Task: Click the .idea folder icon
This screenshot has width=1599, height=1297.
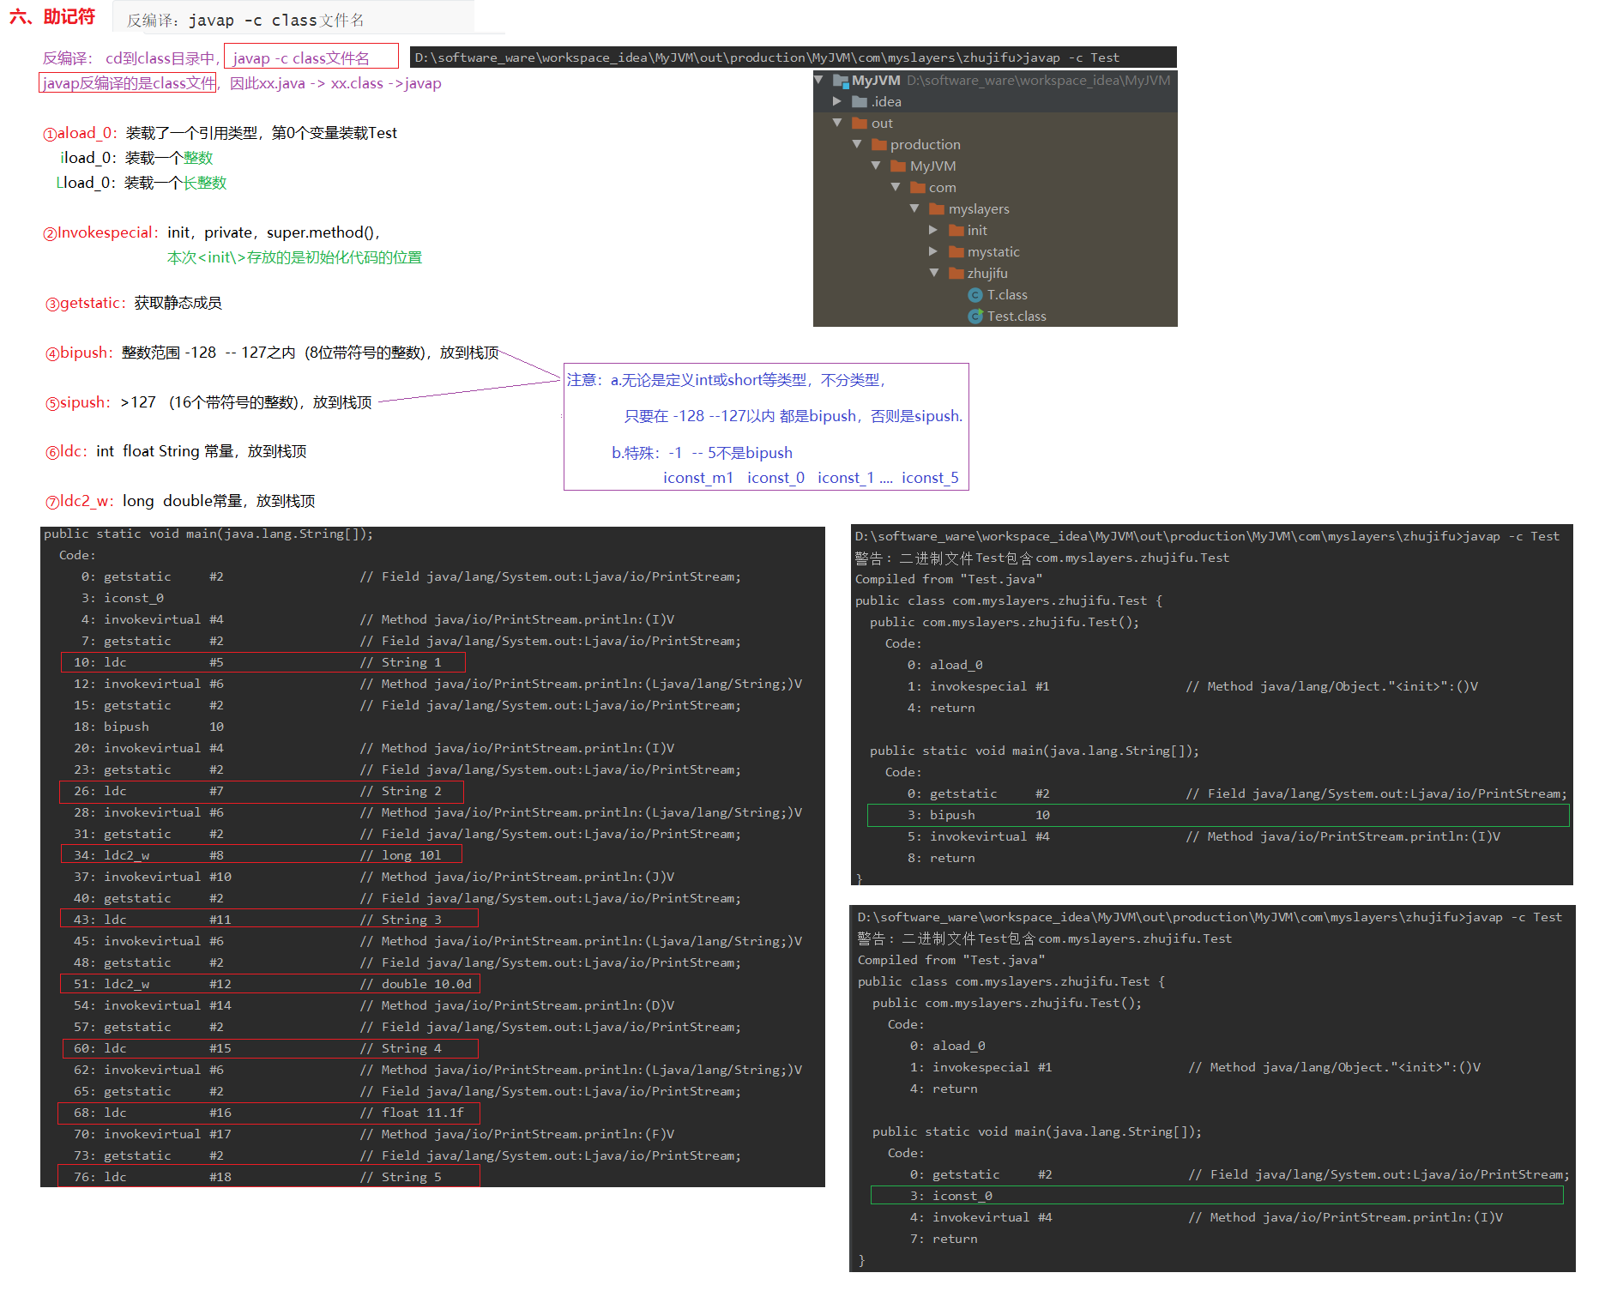Action: click(860, 102)
